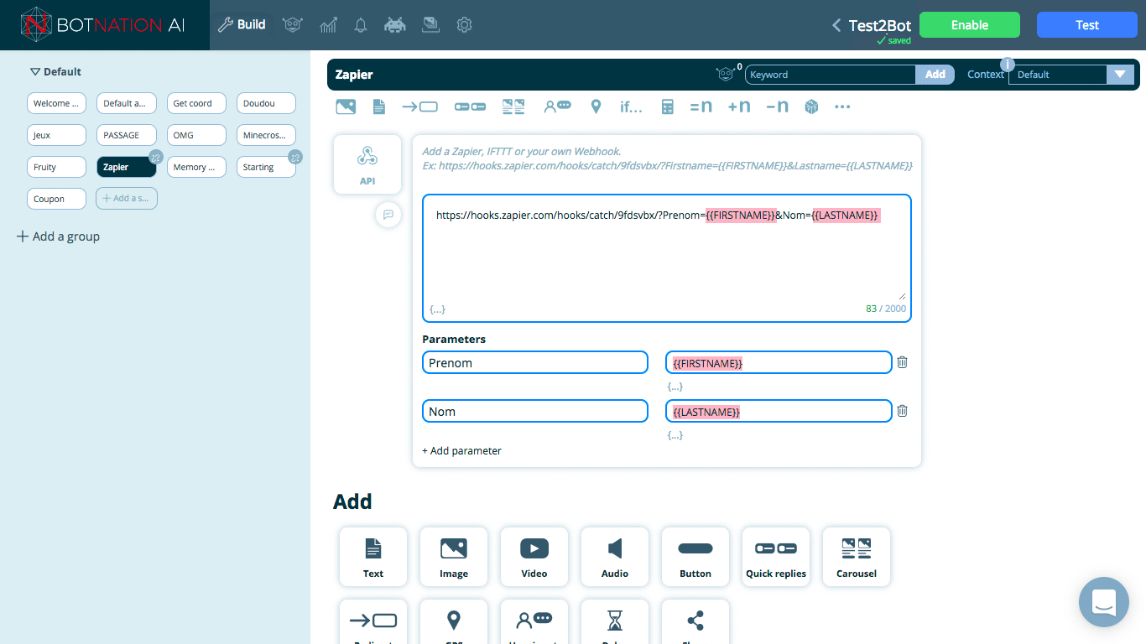
Task: Open the Build tab
Action: pos(242,25)
